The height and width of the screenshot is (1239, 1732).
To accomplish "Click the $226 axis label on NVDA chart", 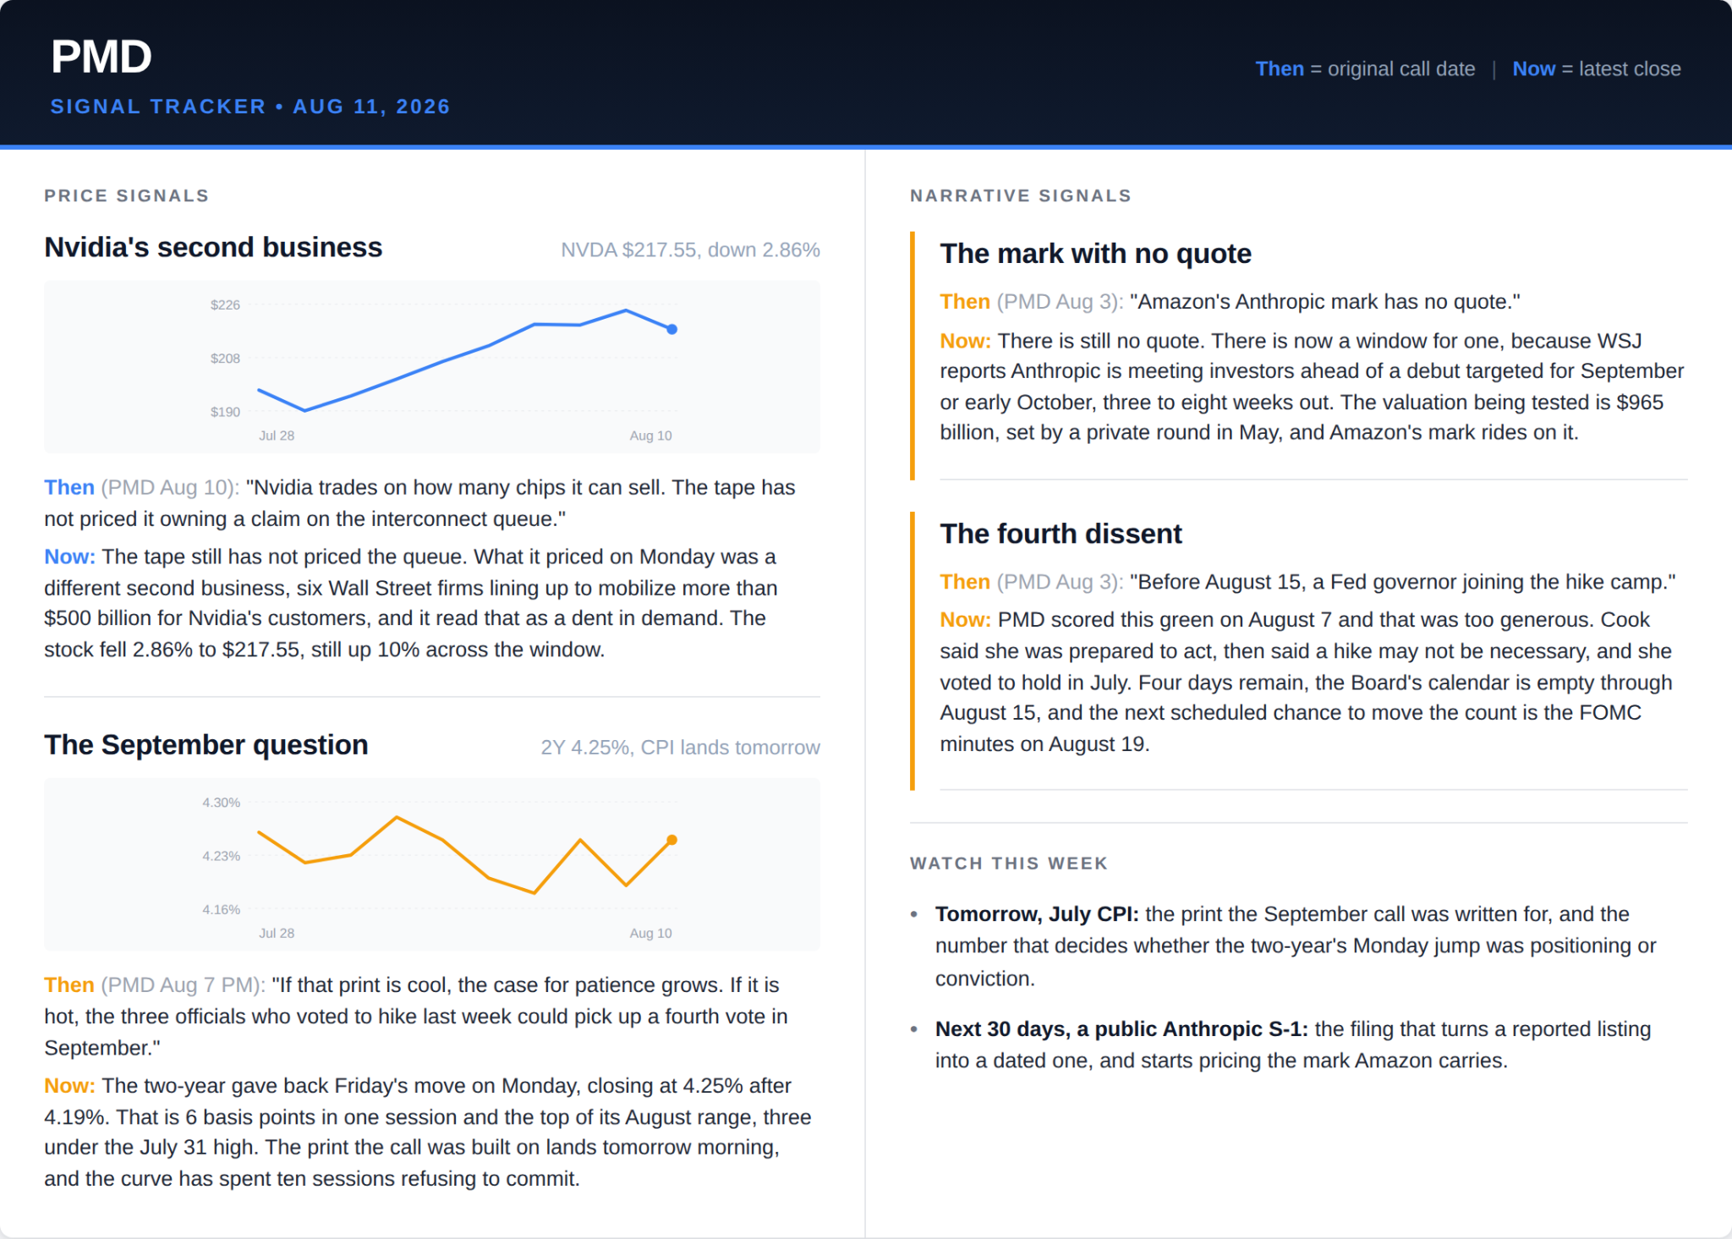I will click(x=225, y=304).
